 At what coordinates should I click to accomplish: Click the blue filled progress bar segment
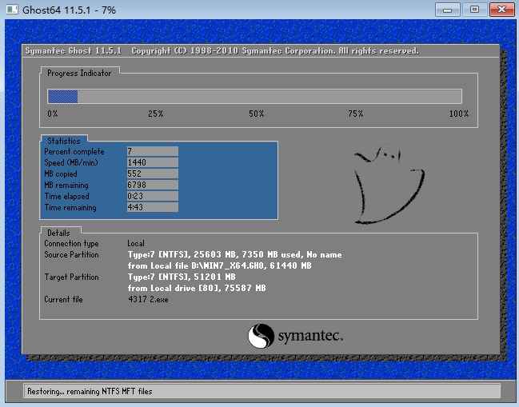coord(62,96)
